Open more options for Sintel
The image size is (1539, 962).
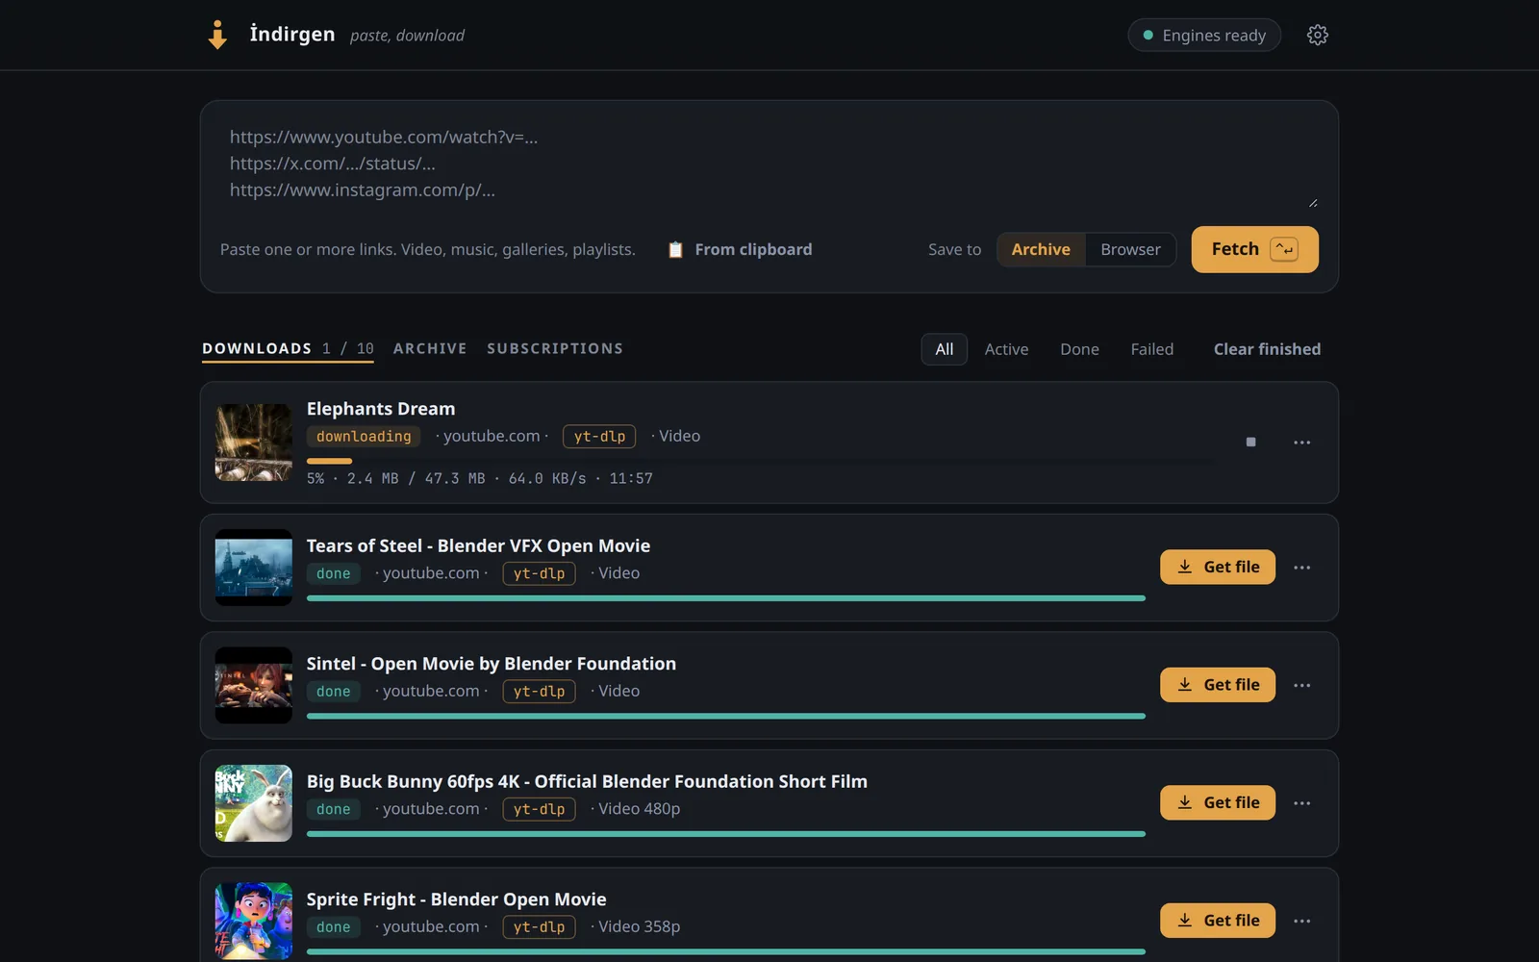click(1301, 685)
